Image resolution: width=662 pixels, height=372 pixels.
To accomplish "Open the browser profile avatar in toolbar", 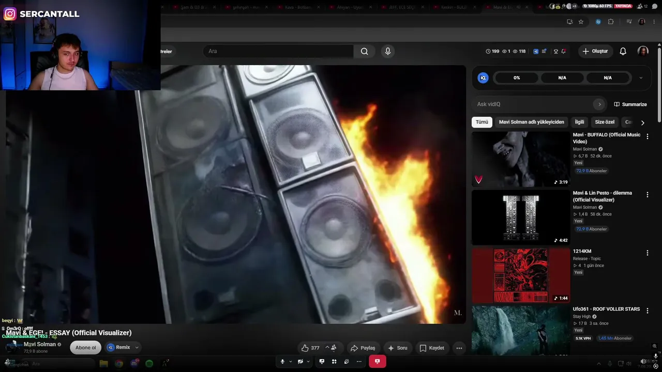I will (642, 22).
